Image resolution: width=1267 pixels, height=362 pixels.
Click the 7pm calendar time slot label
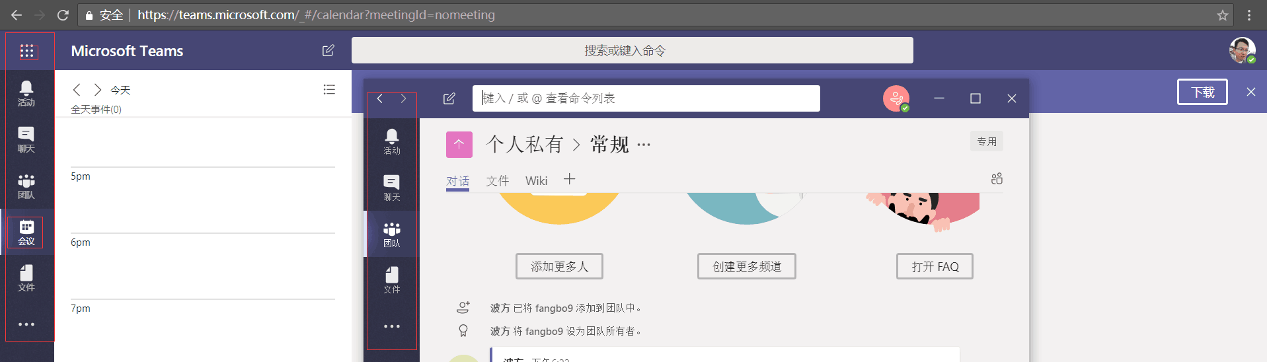(x=81, y=308)
